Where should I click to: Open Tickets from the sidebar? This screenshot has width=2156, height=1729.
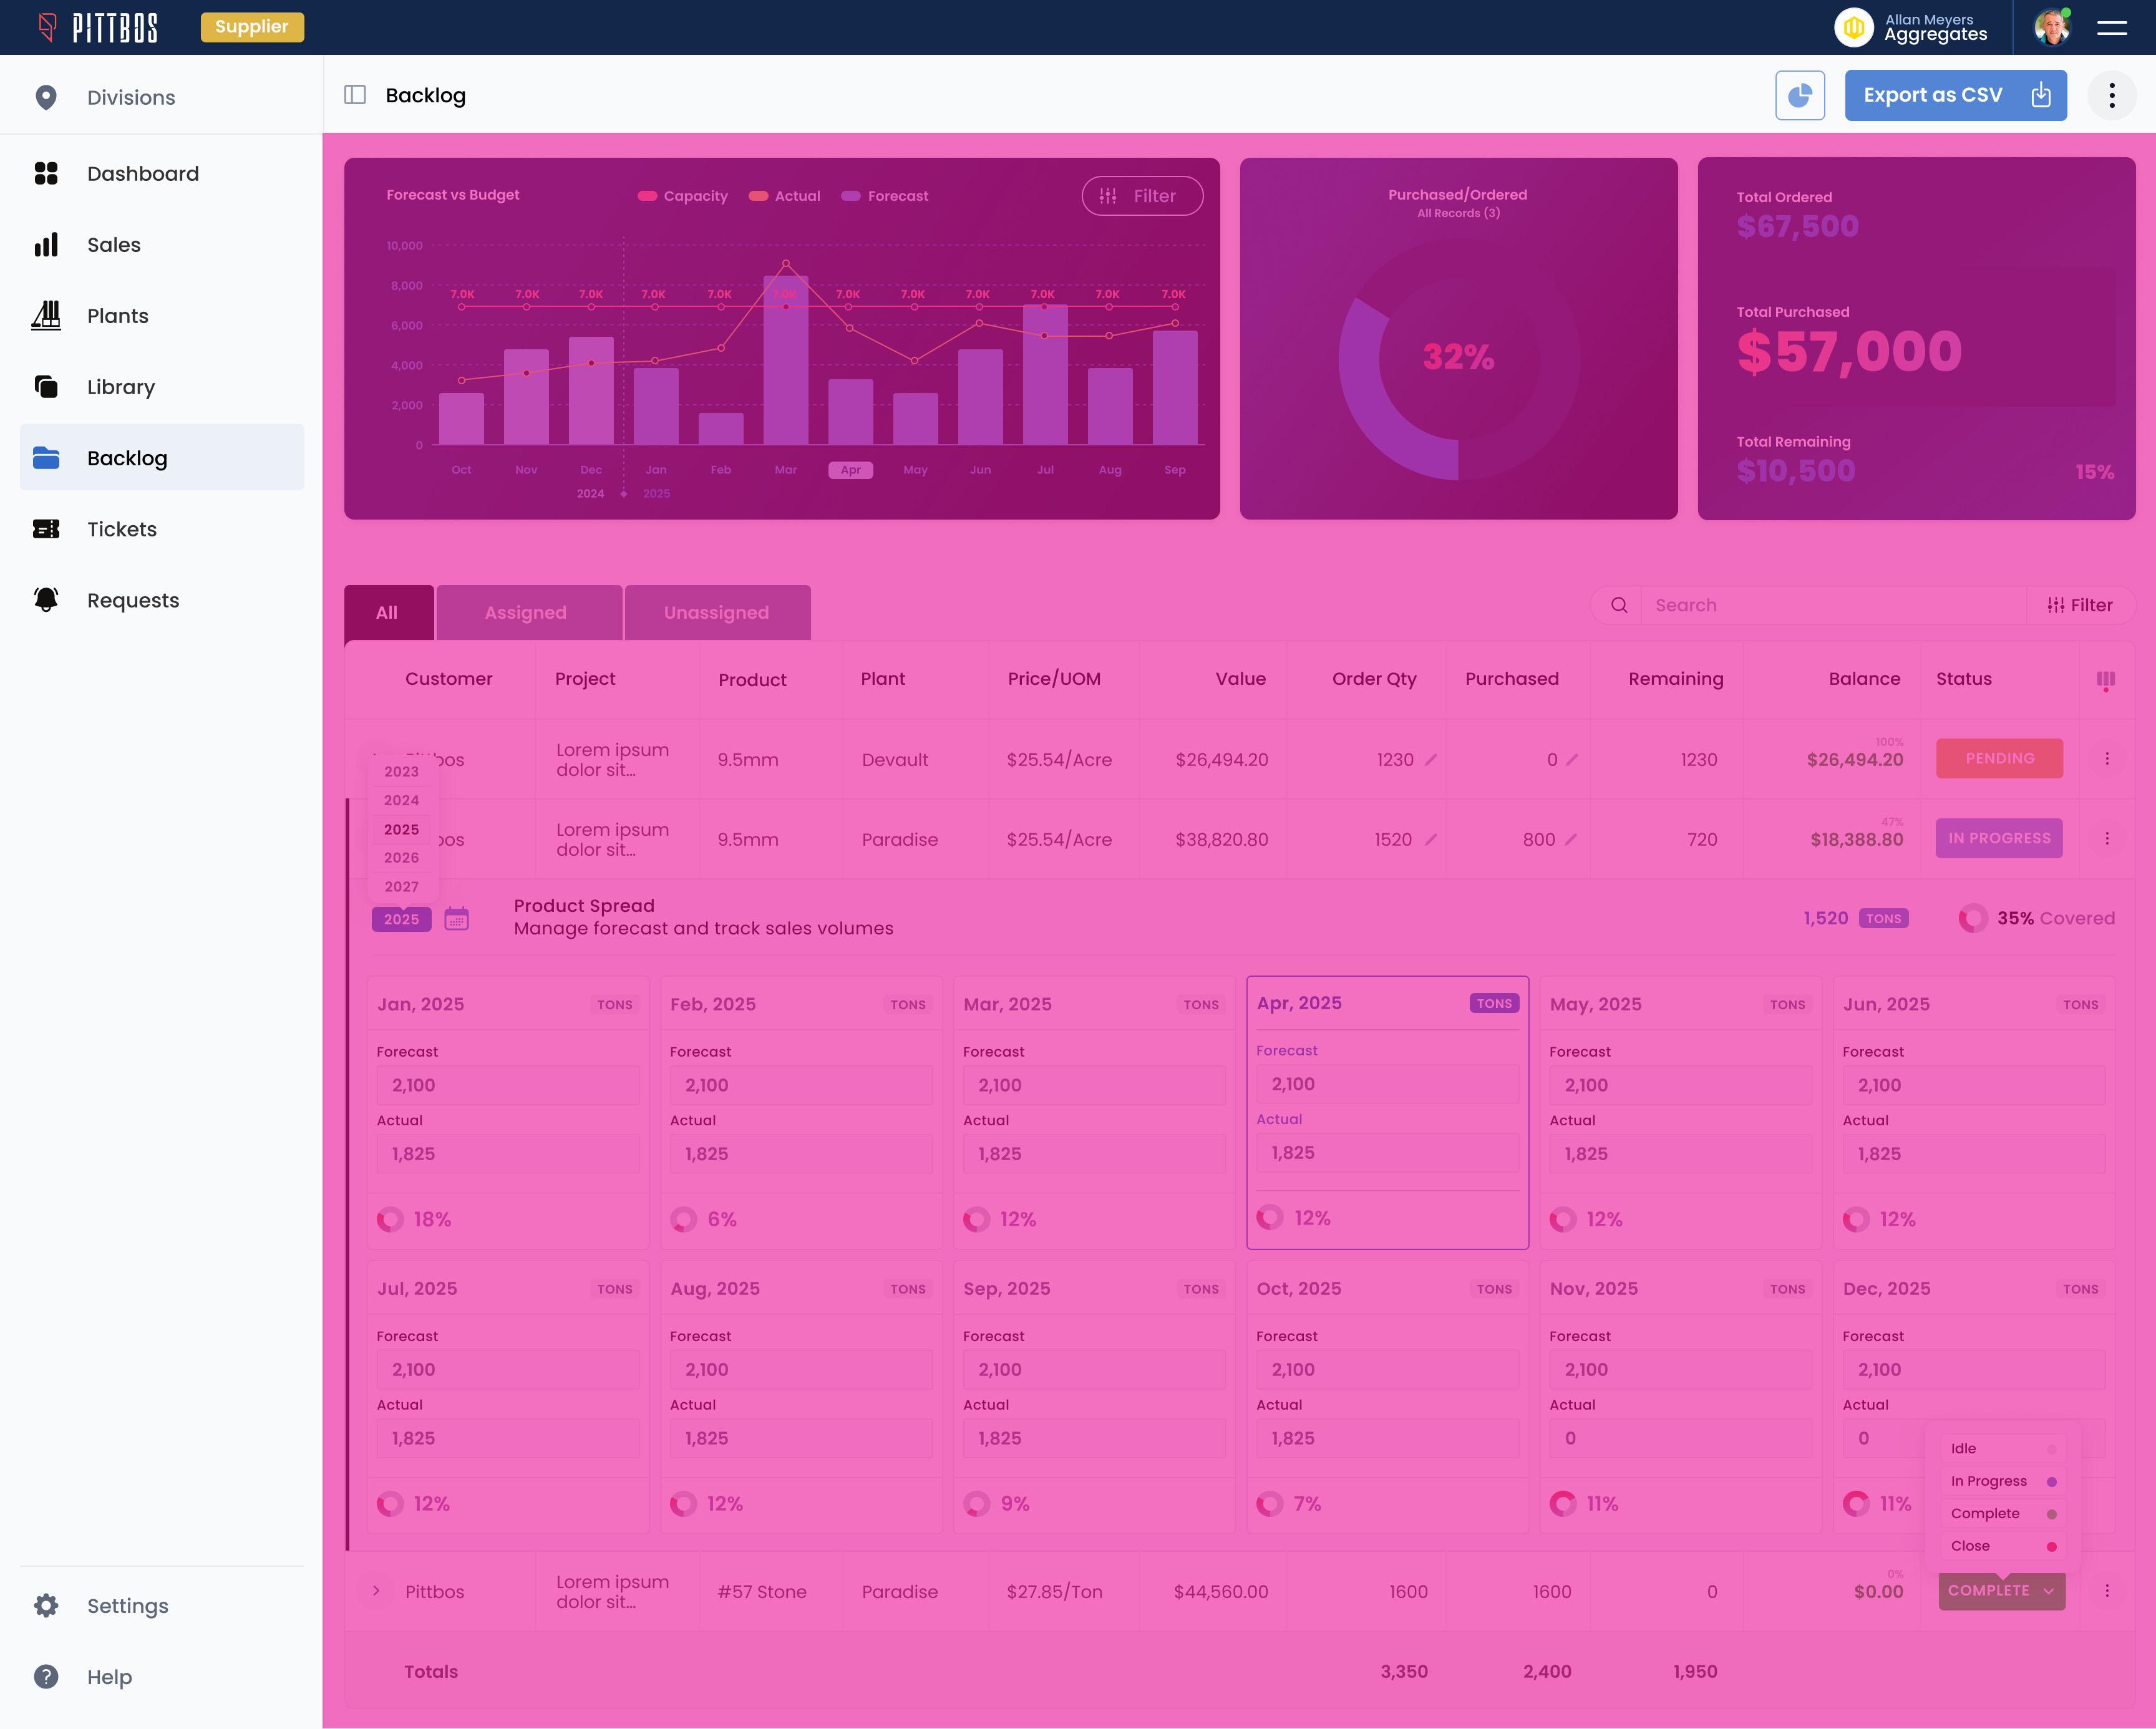[121, 529]
